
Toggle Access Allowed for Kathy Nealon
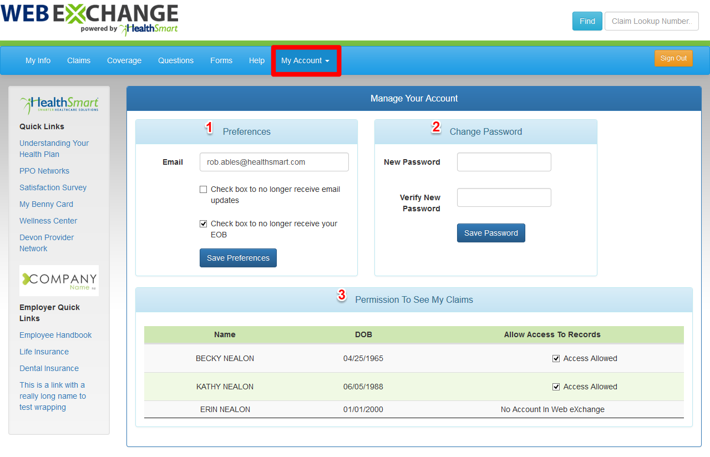tap(556, 387)
